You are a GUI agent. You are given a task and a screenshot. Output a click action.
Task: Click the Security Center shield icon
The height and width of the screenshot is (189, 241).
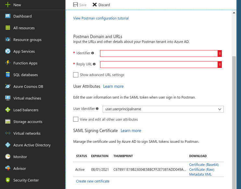[8, 180]
